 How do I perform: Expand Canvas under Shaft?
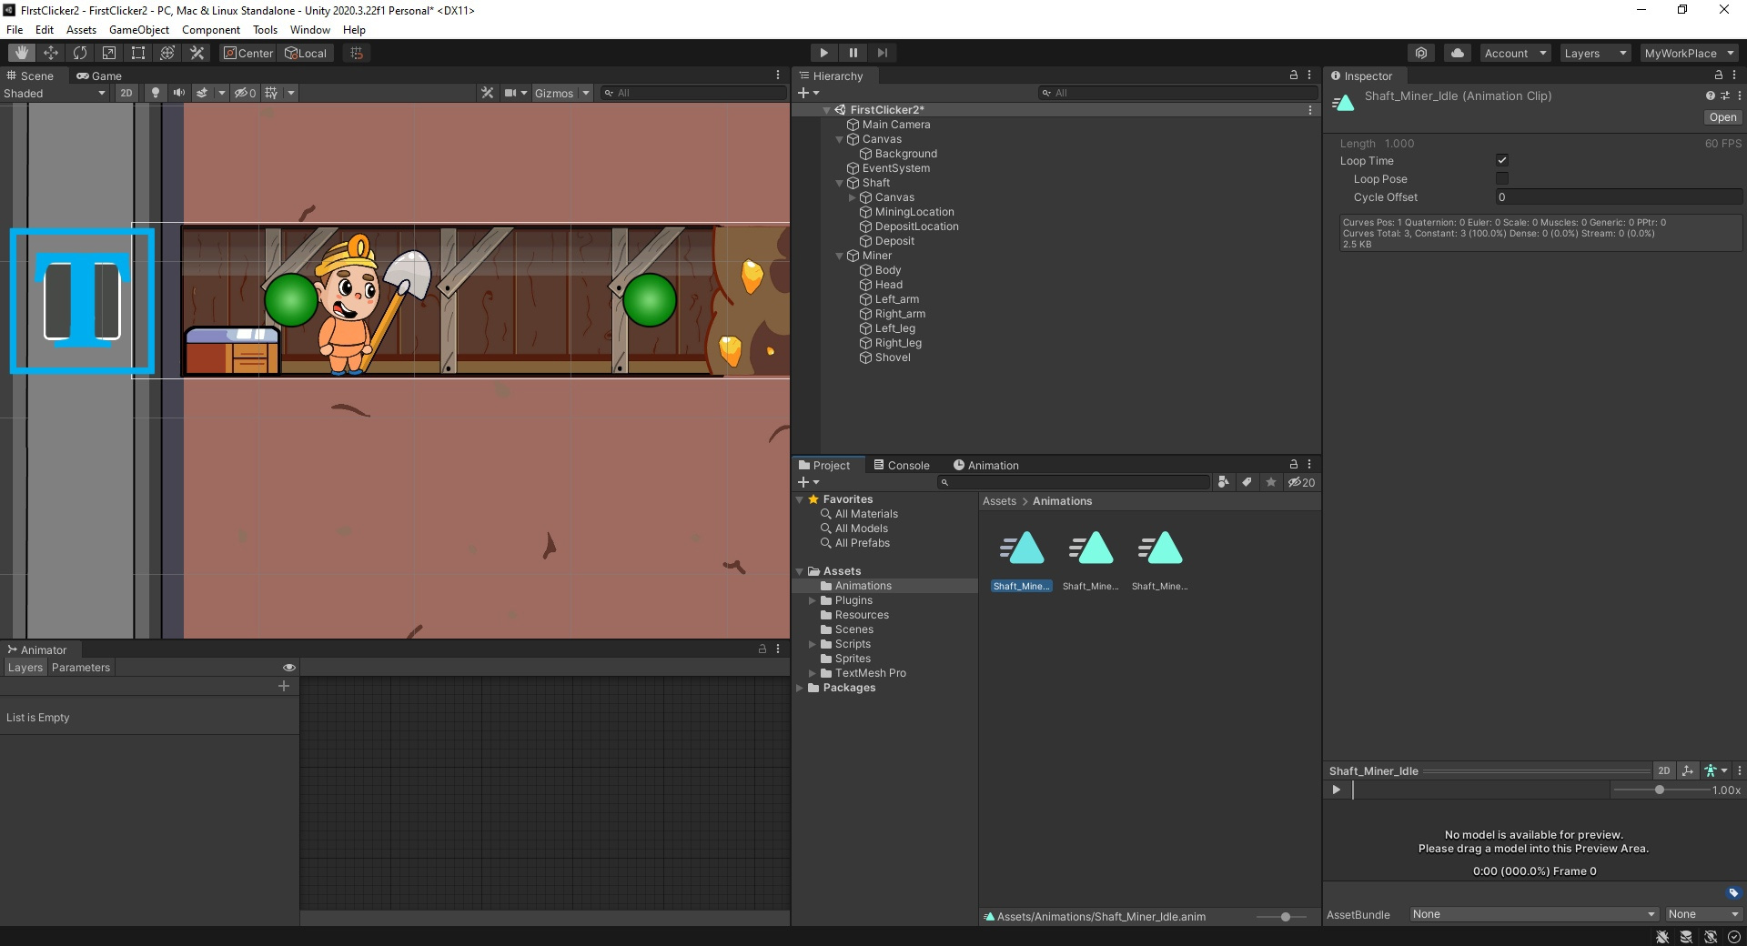point(853,197)
